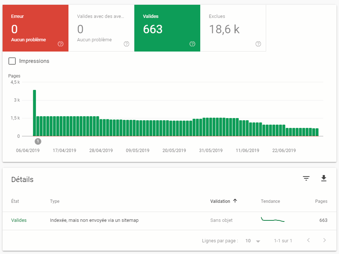The height and width of the screenshot is (254, 339).
Task: Toggle the green Valides status card
Action: tap(167, 28)
